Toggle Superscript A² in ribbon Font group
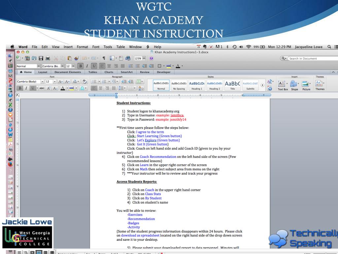 pyautogui.click(x=49, y=88)
